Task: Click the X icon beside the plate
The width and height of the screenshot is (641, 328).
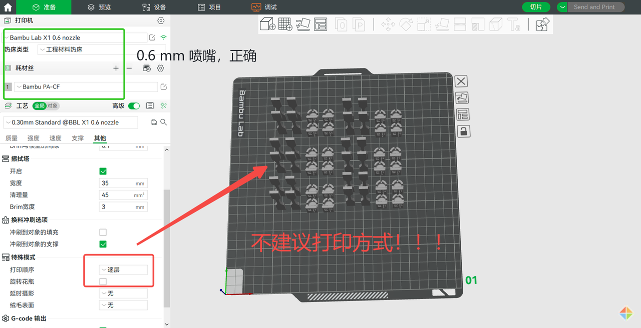Action: [x=461, y=81]
